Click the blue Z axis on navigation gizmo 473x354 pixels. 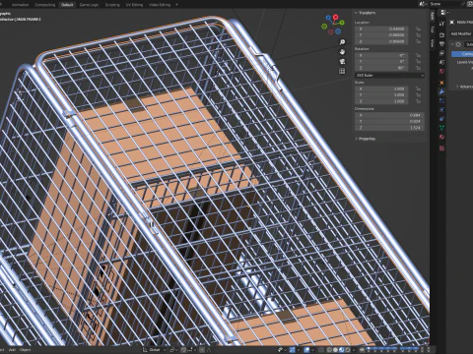(328, 18)
